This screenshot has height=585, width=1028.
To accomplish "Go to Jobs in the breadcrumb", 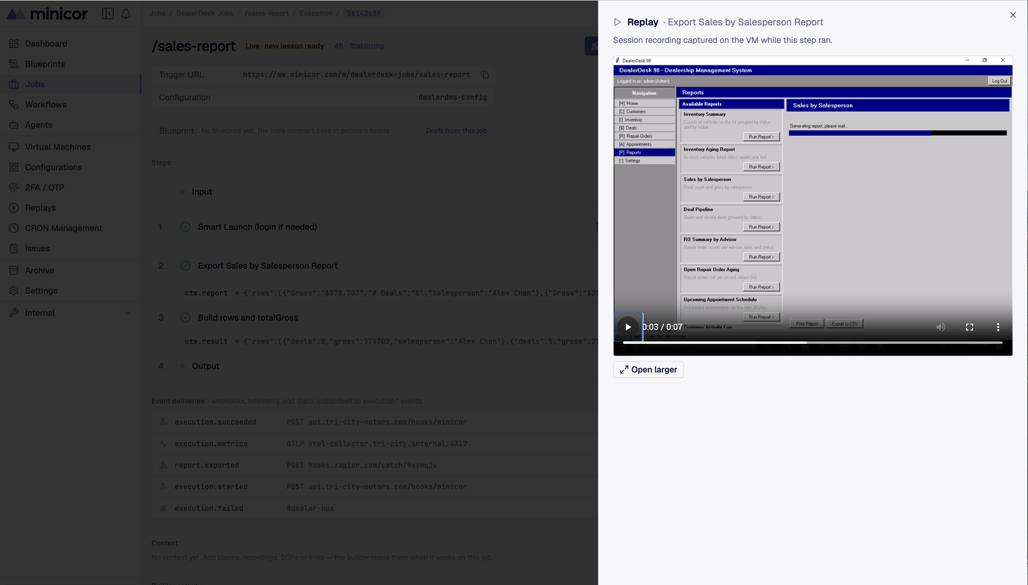I will click(158, 13).
